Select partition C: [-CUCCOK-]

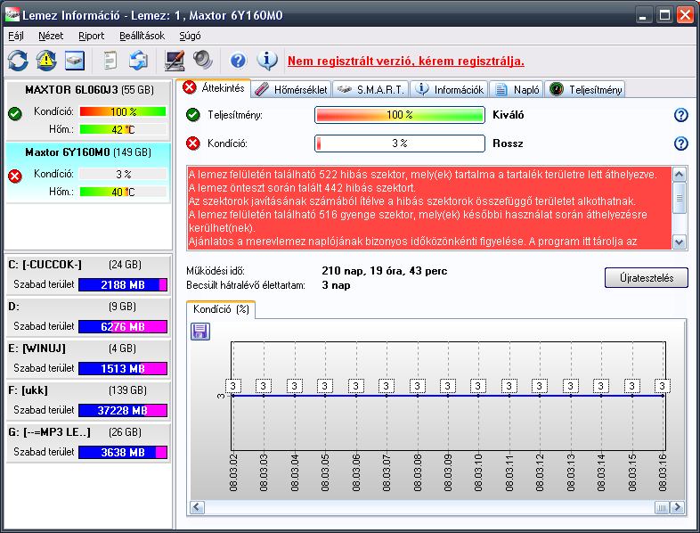88,275
